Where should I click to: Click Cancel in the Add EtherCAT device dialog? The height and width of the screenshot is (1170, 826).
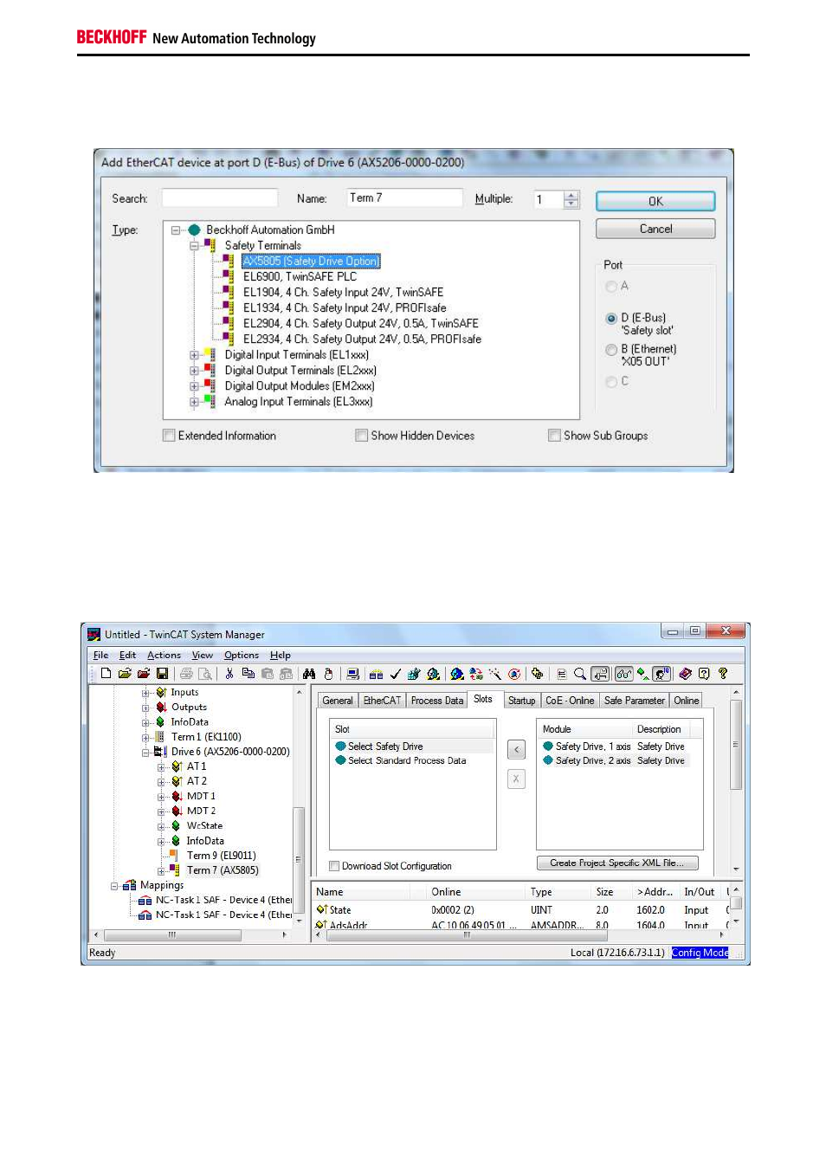pos(655,229)
